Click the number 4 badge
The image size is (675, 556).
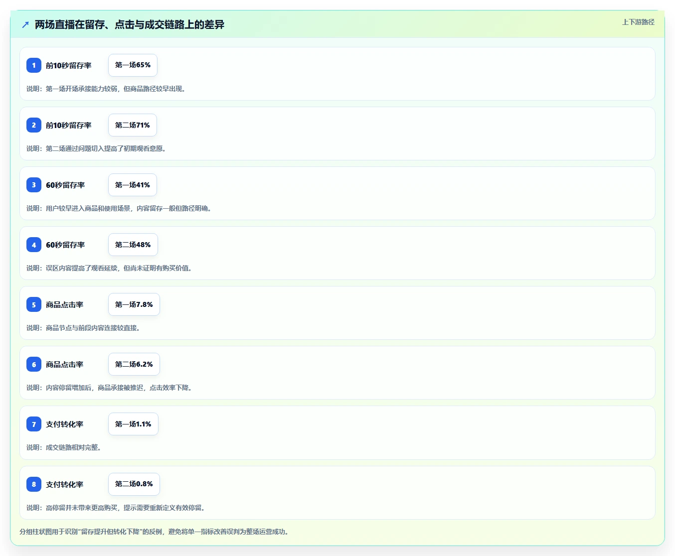[34, 245]
